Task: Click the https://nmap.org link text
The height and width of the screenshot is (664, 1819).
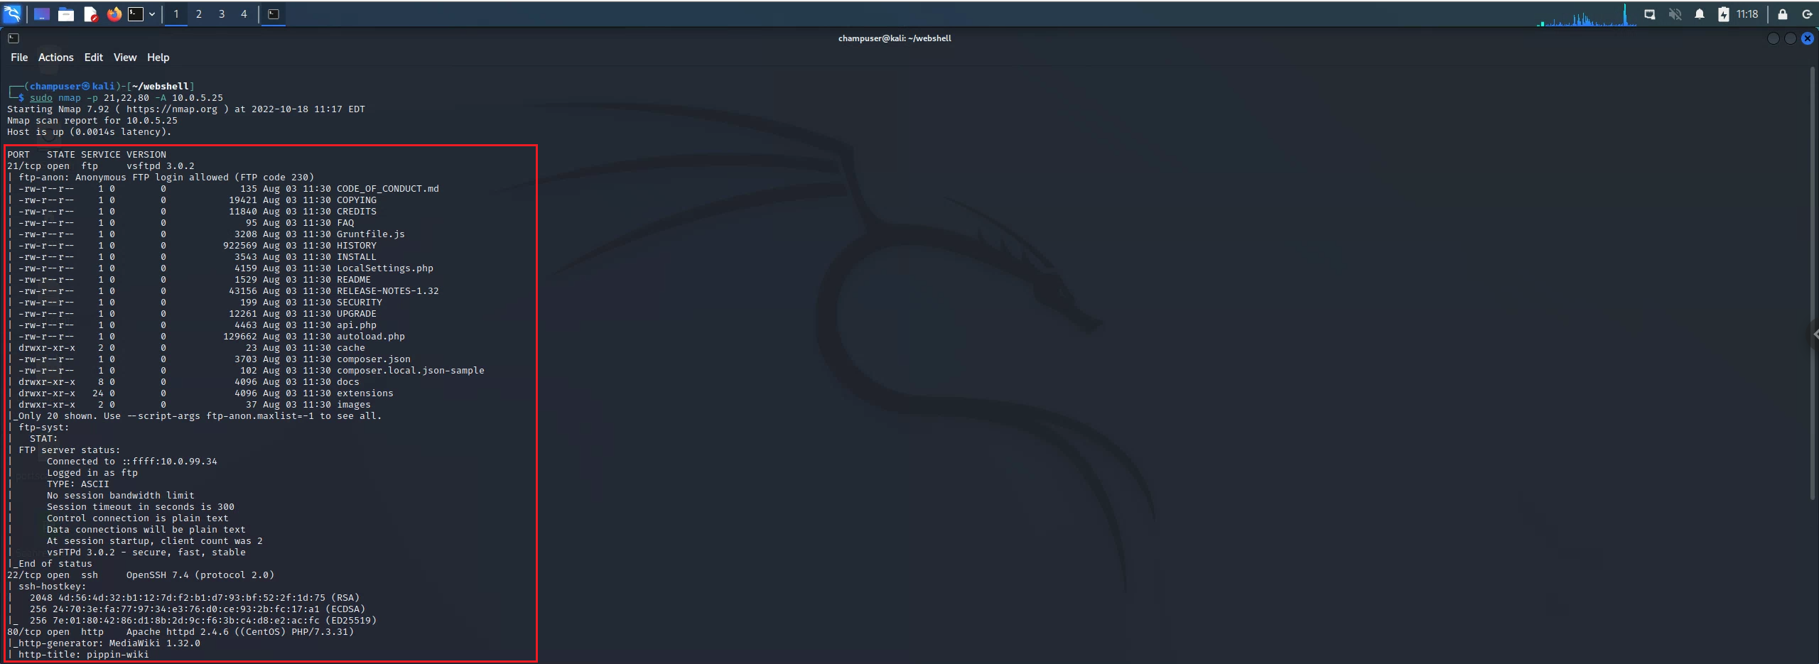Action: pyautogui.click(x=172, y=109)
